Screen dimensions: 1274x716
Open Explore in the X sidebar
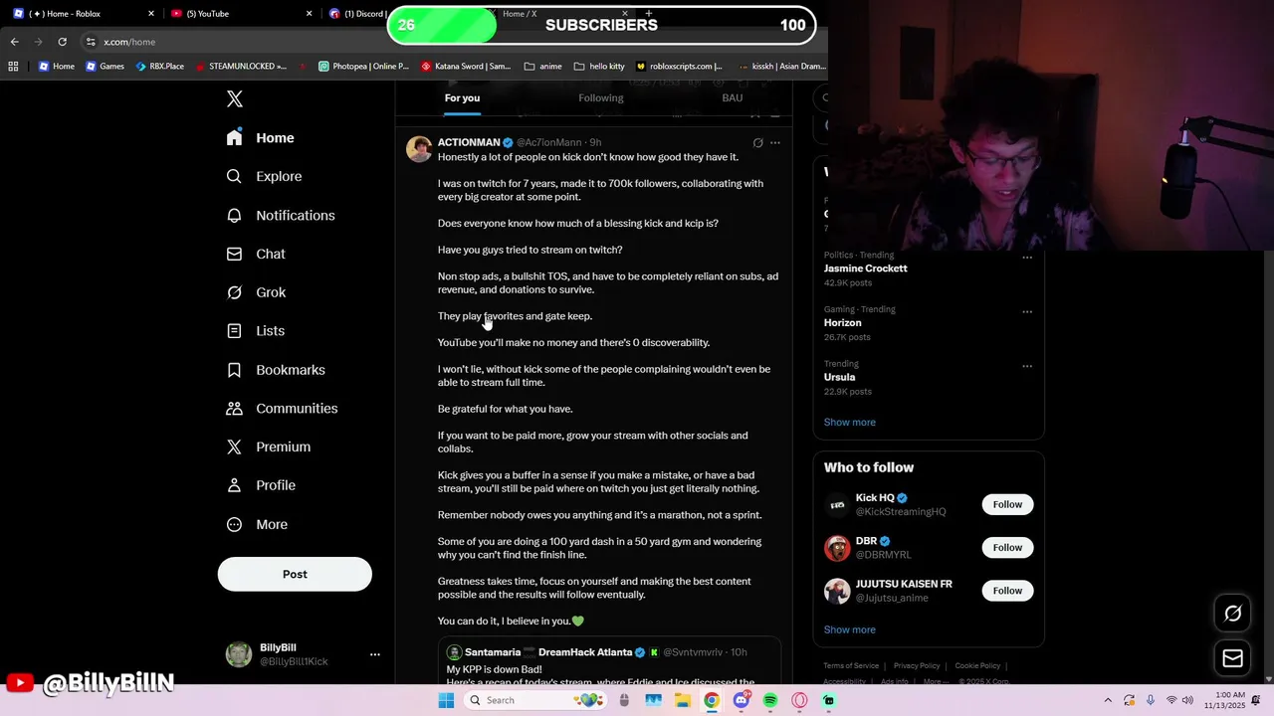coord(264,176)
